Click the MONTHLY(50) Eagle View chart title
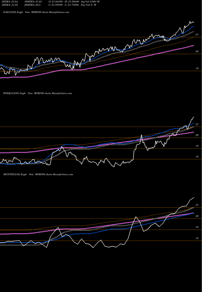 pos(38,174)
